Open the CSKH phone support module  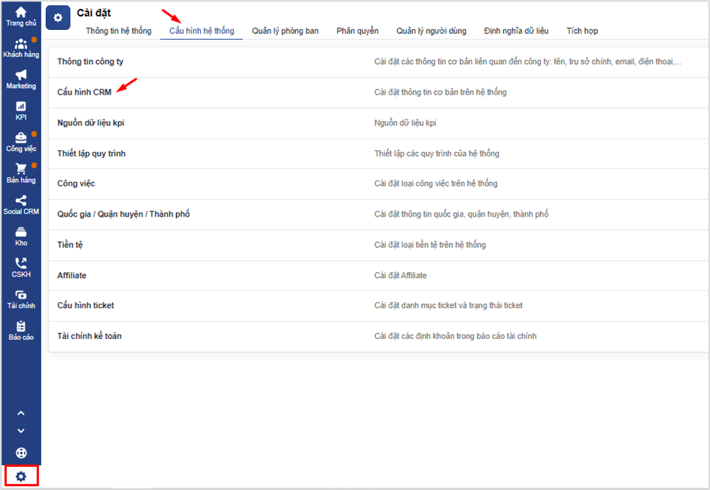pos(21,268)
